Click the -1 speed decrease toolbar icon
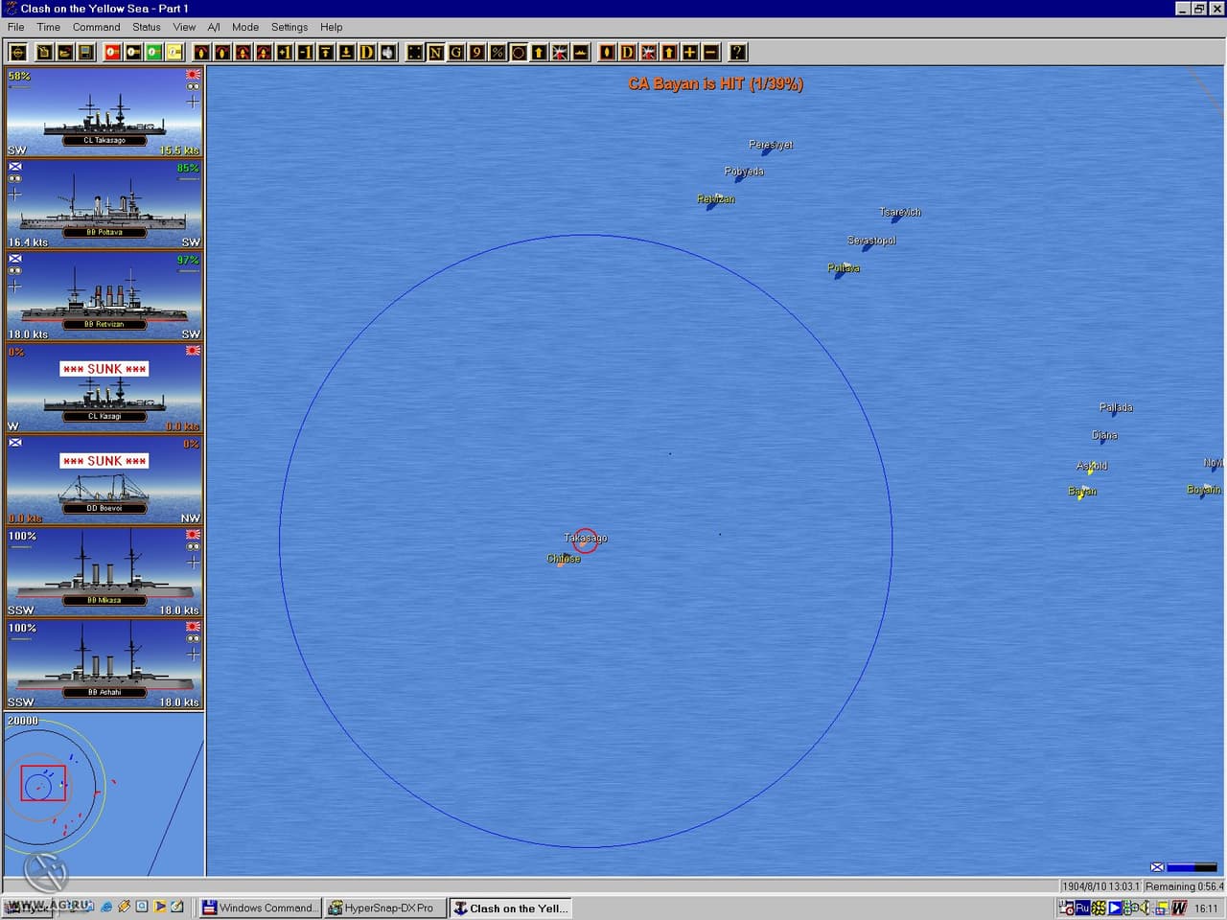The image size is (1227, 920). (306, 53)
